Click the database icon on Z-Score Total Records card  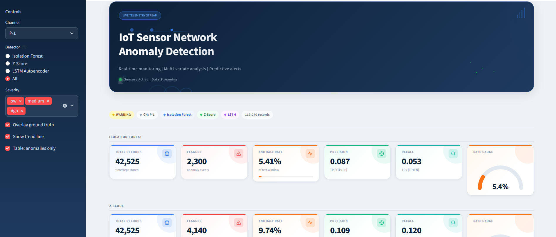167,223
